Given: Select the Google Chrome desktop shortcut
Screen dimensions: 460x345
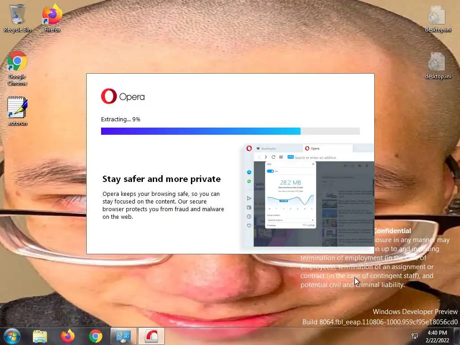Looking at the screenshot, I should point(18,68).
